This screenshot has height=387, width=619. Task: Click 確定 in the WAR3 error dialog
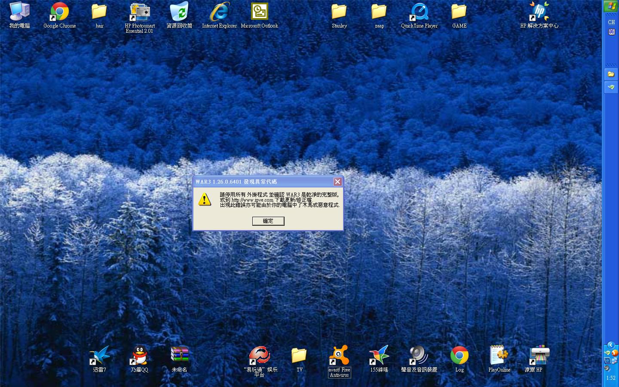[x=268, y=221]
